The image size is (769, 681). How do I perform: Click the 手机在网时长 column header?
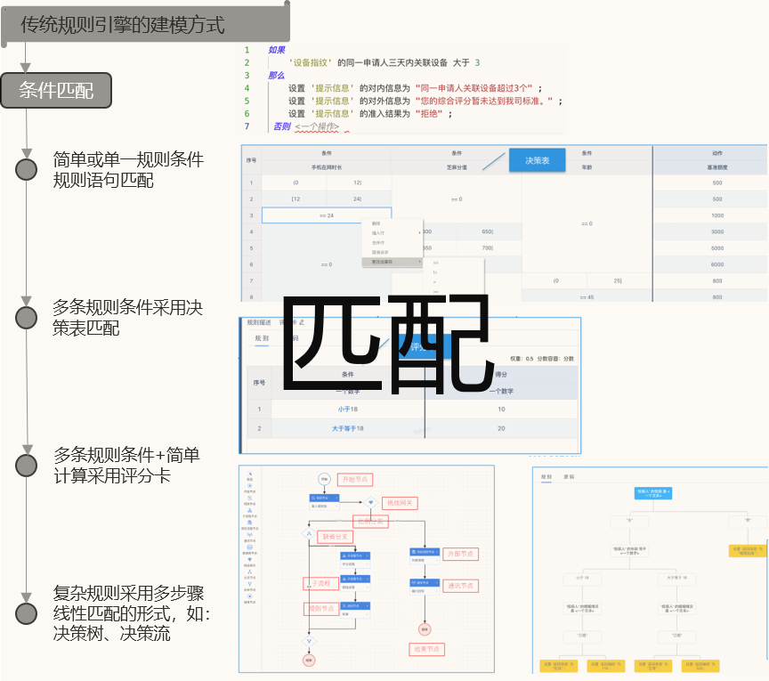327,167
